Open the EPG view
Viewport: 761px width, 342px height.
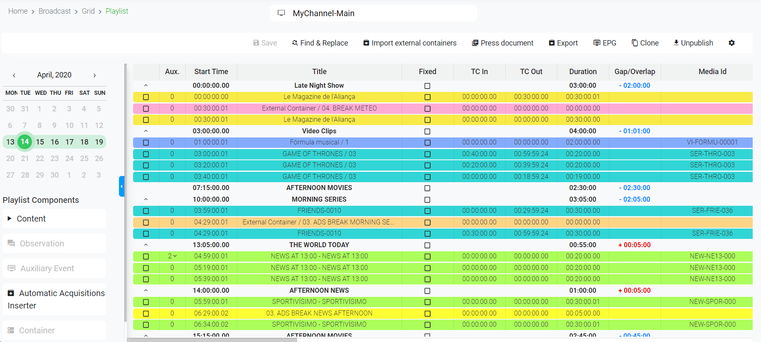605,43
